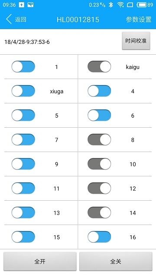Screen dimensions: 156x278
Task: Toggle the switch for channel 1
Action: pyautogui.click(x=23, y=66)
